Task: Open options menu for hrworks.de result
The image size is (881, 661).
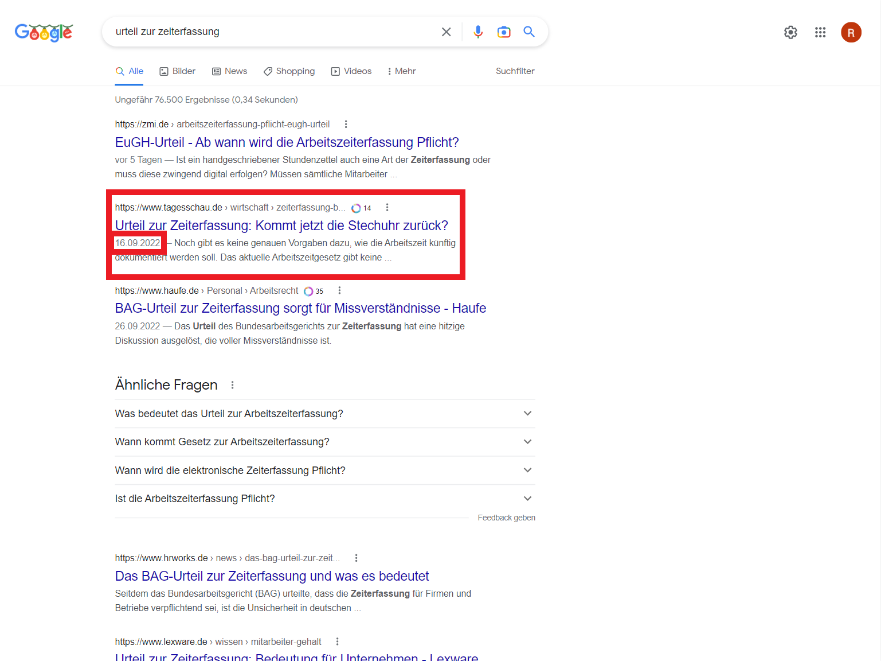Action: coord(356,558)
